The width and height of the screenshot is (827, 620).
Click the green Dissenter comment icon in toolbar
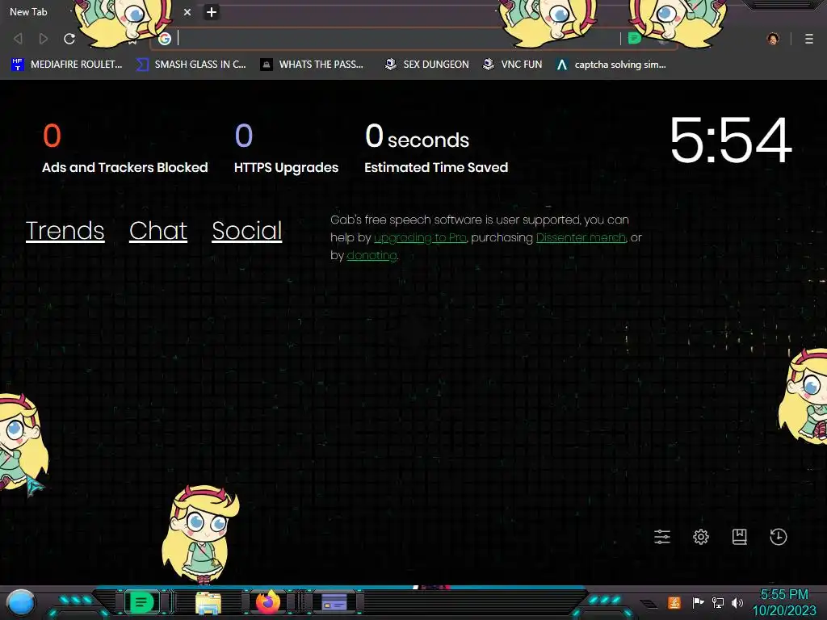pyautogui.click(x=635, y=39)
